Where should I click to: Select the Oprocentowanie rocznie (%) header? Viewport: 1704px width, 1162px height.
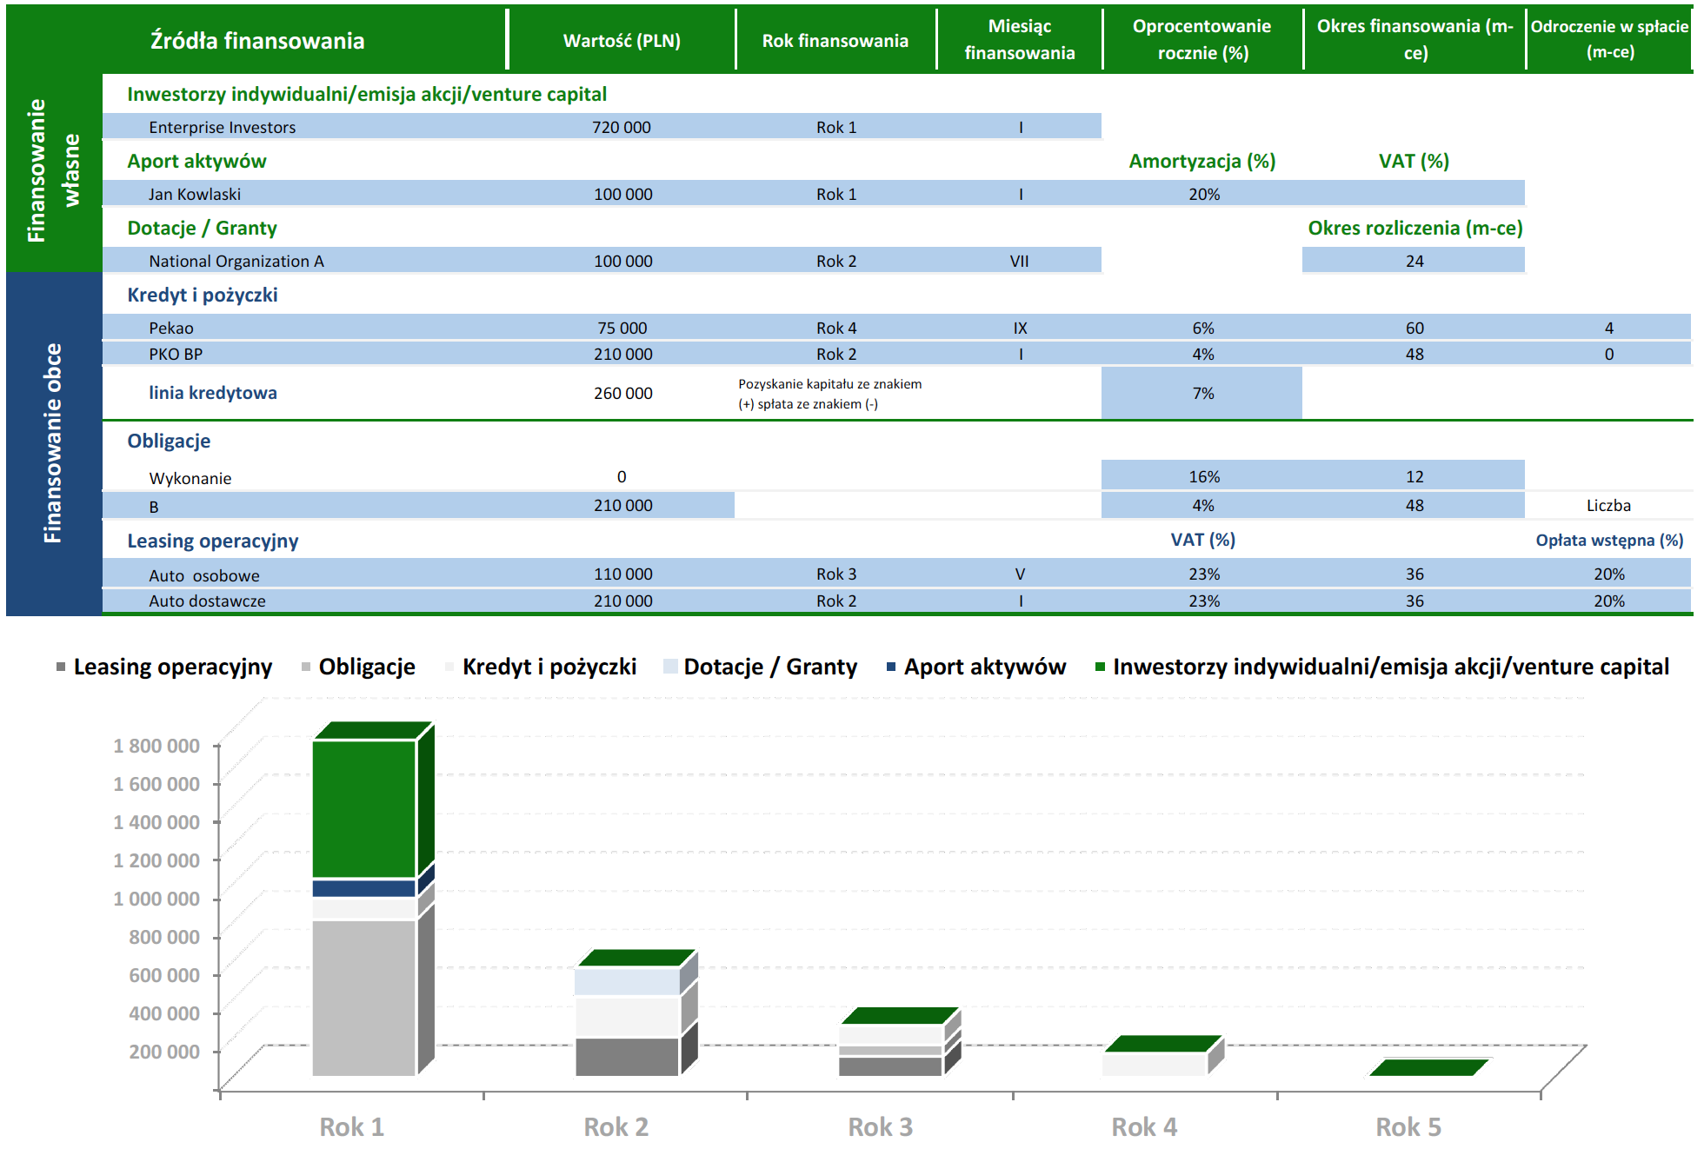pyautogui.click(x=1202, y=40)
